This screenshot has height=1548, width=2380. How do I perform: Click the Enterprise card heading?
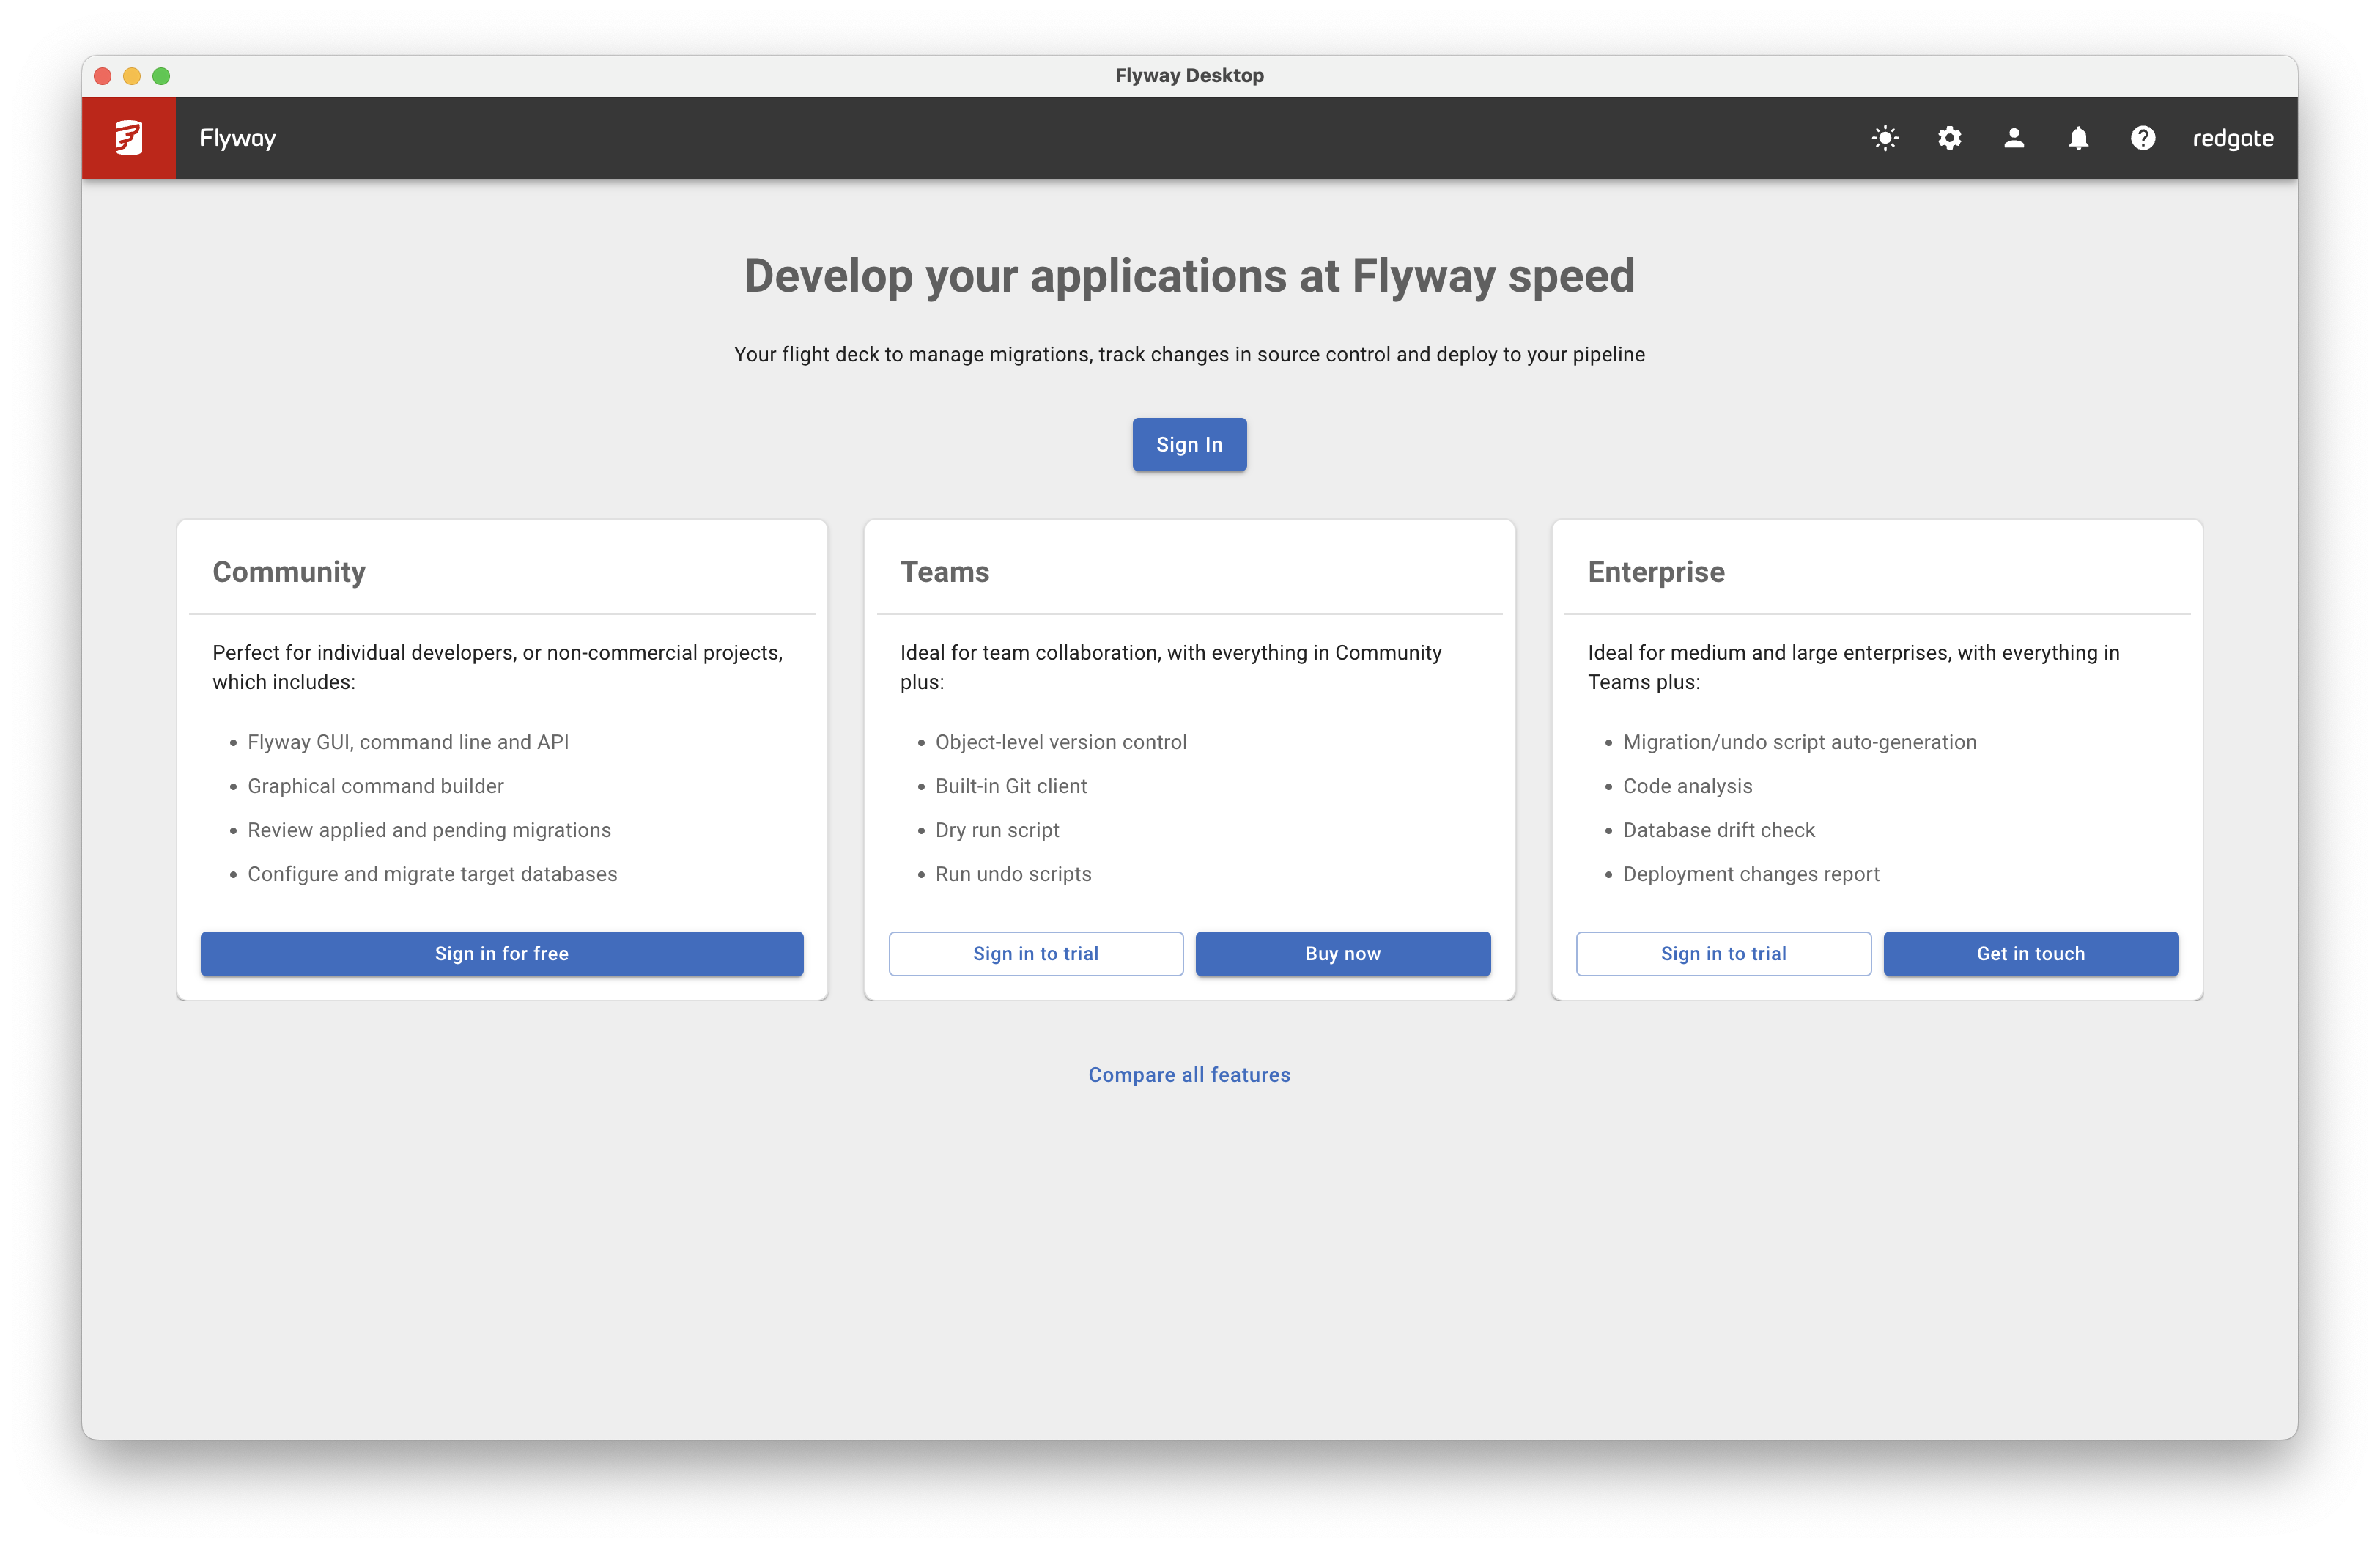[1656, 571]
